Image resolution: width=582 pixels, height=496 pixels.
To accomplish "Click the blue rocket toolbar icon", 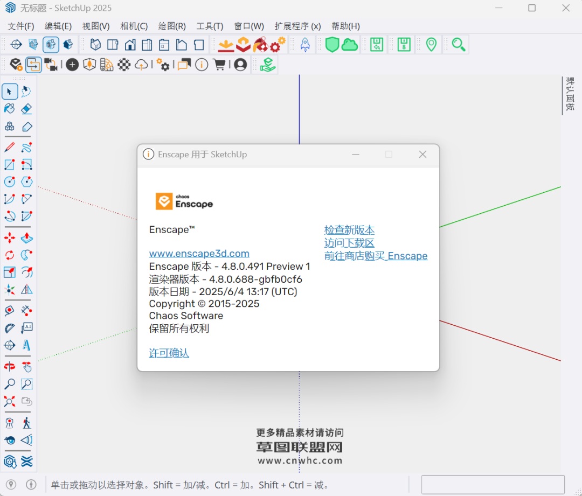I will click(x=305, y=45).
